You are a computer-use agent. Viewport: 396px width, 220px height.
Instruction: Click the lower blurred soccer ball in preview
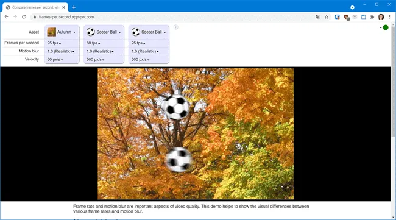(179, 160)
